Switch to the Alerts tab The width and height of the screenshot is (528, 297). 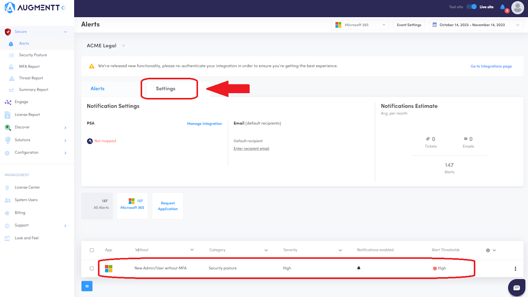(98, 89)
